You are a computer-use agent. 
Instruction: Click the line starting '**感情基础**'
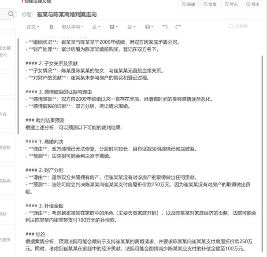tap(119, 99)
